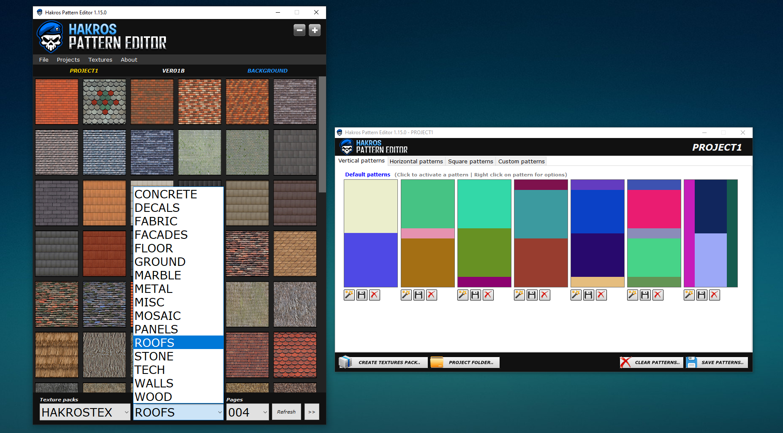Choose DECALS in the category list
The image size is (783, 433).
178,208
